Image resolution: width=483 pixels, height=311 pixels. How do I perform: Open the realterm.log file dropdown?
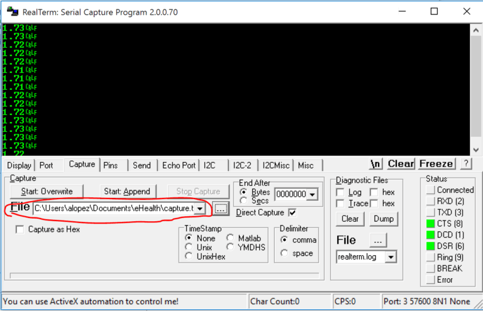(391, 257)
